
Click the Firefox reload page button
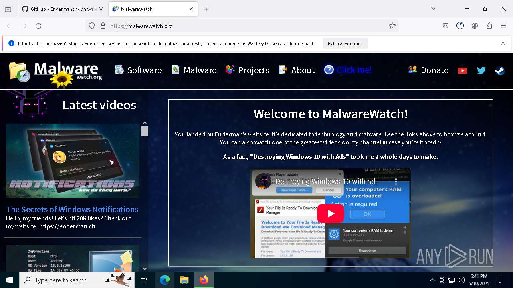tap(38, 26)
